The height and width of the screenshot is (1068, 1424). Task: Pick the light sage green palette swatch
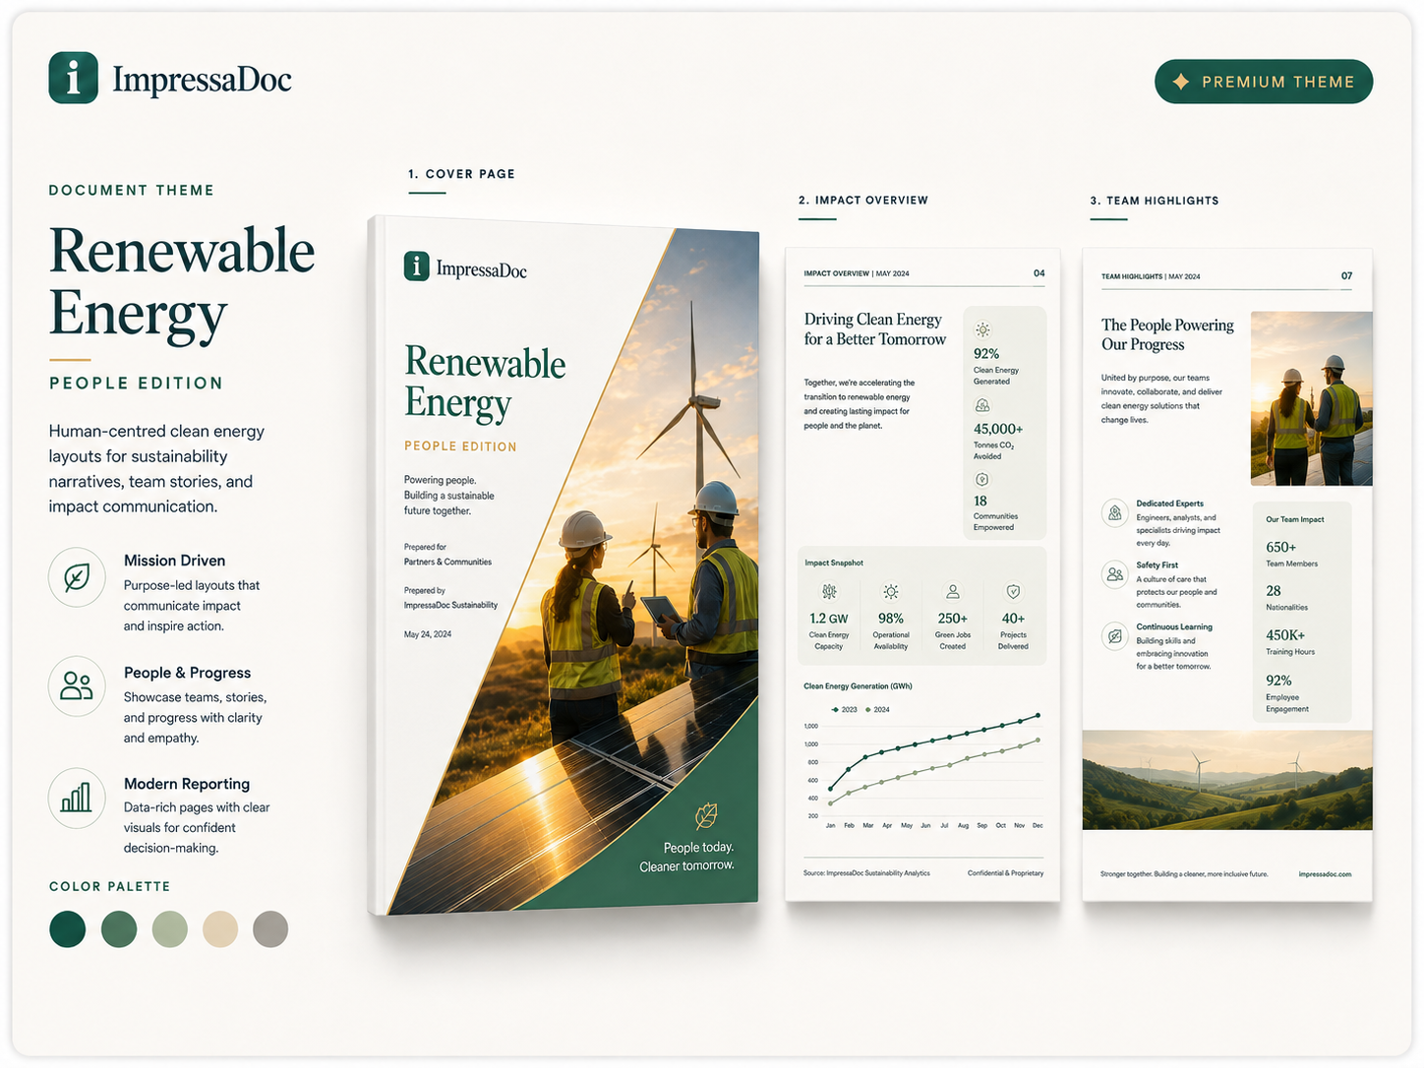(170, 929)
